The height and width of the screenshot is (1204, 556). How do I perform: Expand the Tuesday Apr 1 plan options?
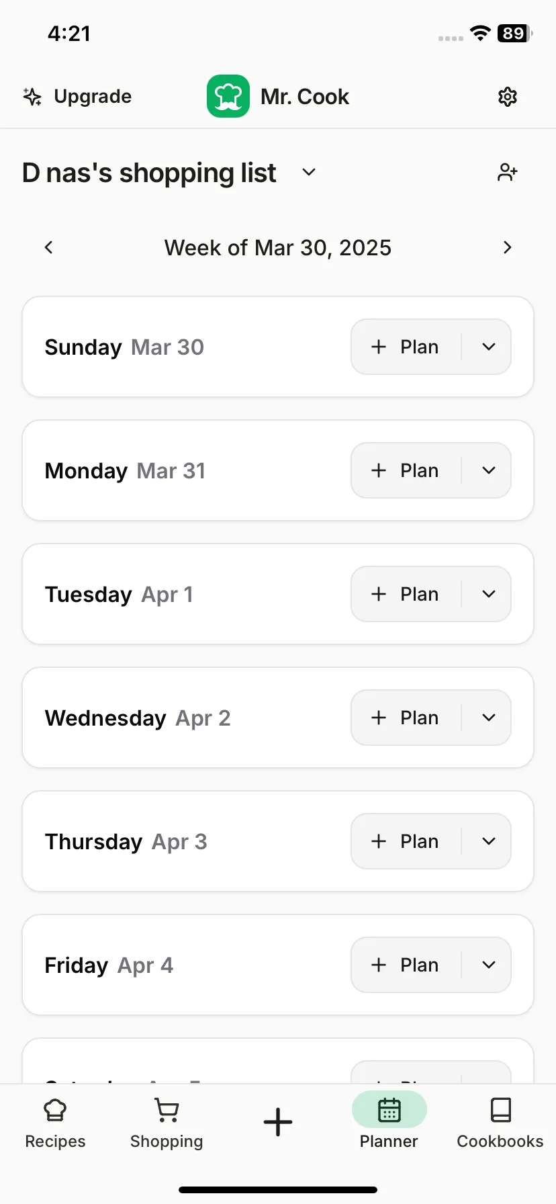[x=489, y=594]
